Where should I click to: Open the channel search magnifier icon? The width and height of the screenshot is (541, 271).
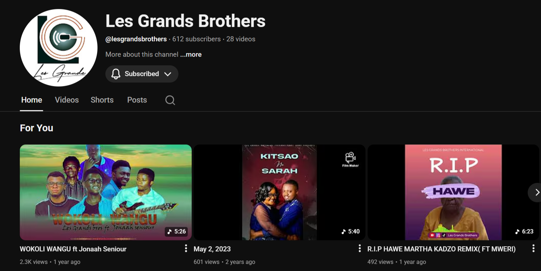[170, 100]
